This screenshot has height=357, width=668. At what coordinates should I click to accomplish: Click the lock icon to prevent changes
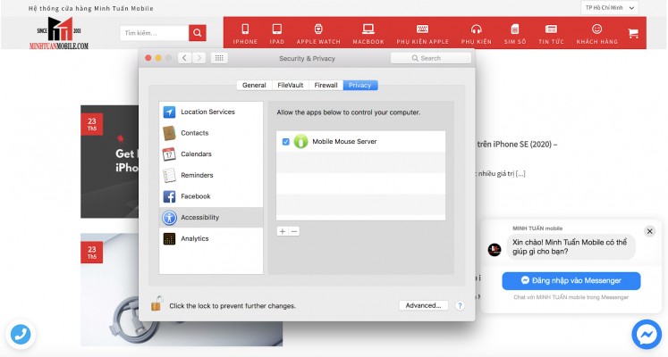tap(156, 304)
